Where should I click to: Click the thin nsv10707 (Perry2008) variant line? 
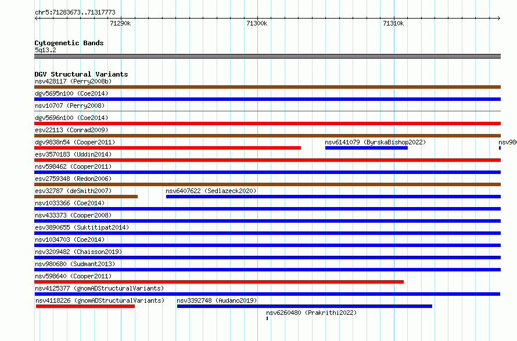click(267, 111)
